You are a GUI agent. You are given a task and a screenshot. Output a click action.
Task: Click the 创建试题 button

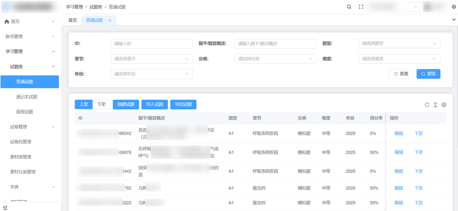tap(126, 104)
